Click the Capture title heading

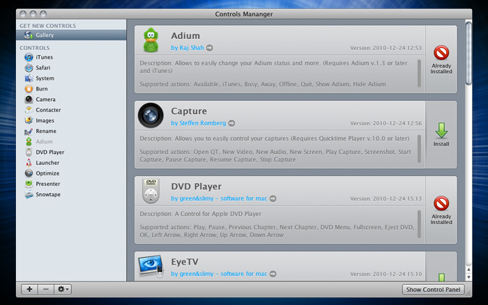tap(189, 111)
